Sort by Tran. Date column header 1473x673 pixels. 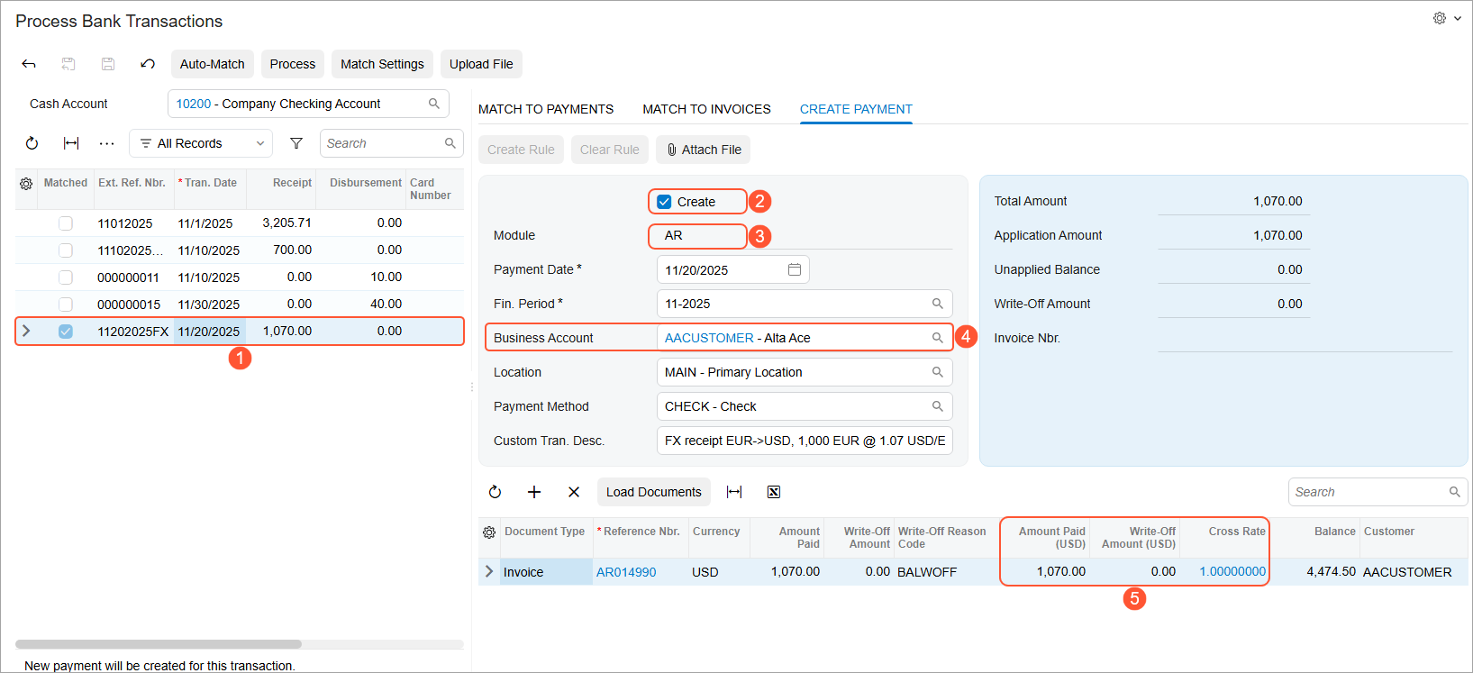[210, 183]
